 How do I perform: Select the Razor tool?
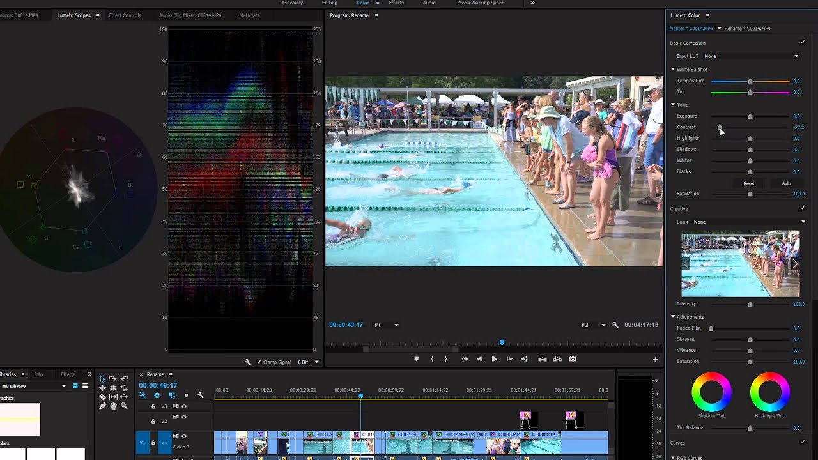pos(102,397)
